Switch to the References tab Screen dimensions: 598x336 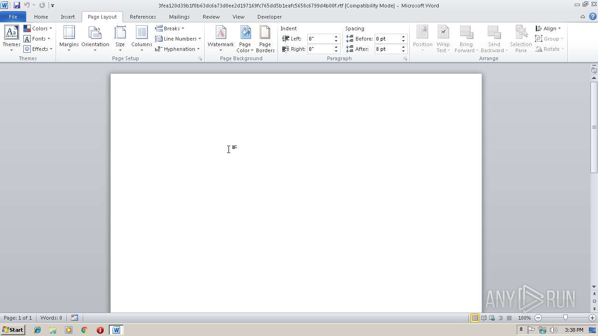click(x=143, y=17)
